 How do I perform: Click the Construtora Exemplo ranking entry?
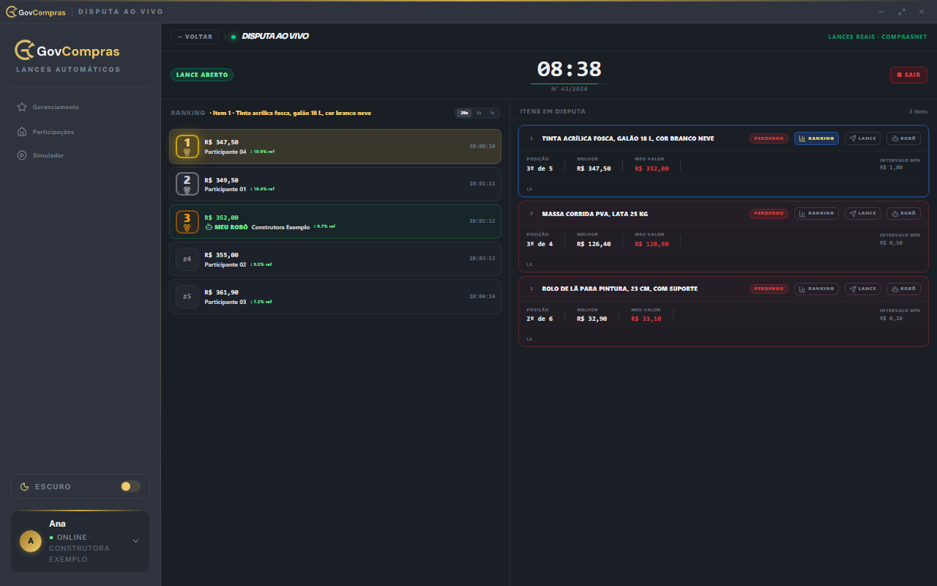coord(335,222)
